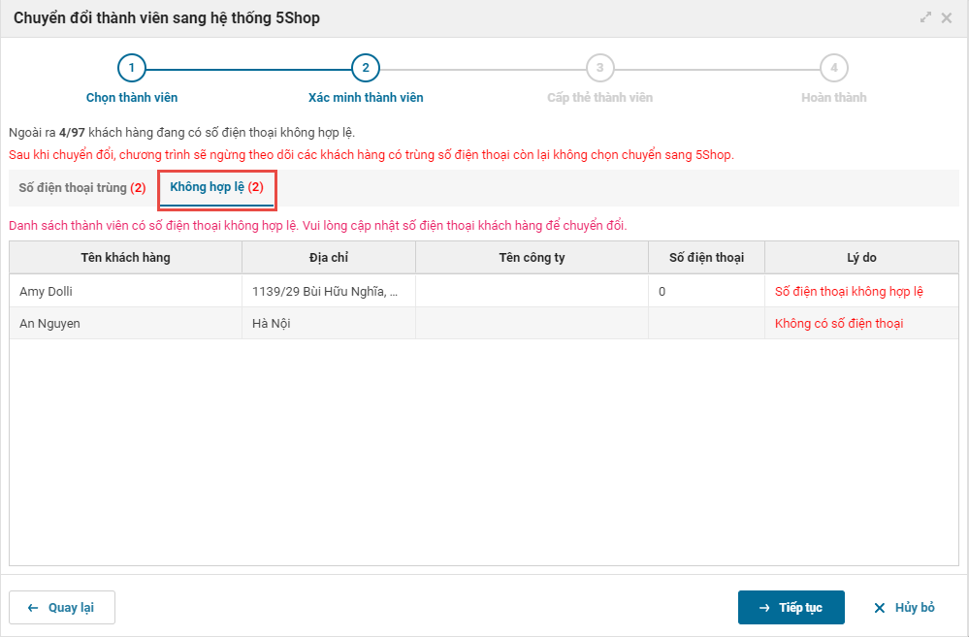Click step 2 circle Xác minh thành viên
Viewport: 969px width, 637px height.
[x=366, y=68]
